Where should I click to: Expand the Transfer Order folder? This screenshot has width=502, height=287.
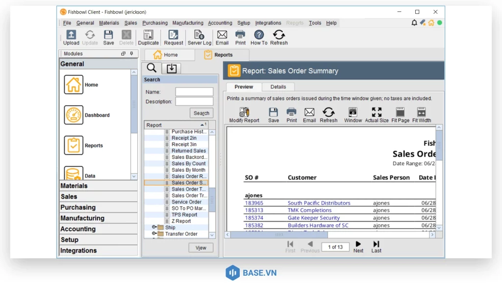point(154,234)
